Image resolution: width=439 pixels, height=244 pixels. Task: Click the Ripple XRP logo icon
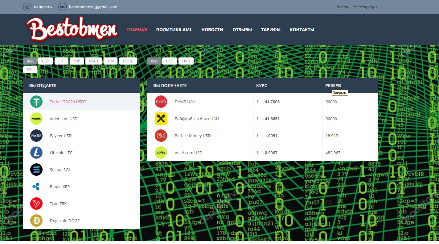(36, 187)
